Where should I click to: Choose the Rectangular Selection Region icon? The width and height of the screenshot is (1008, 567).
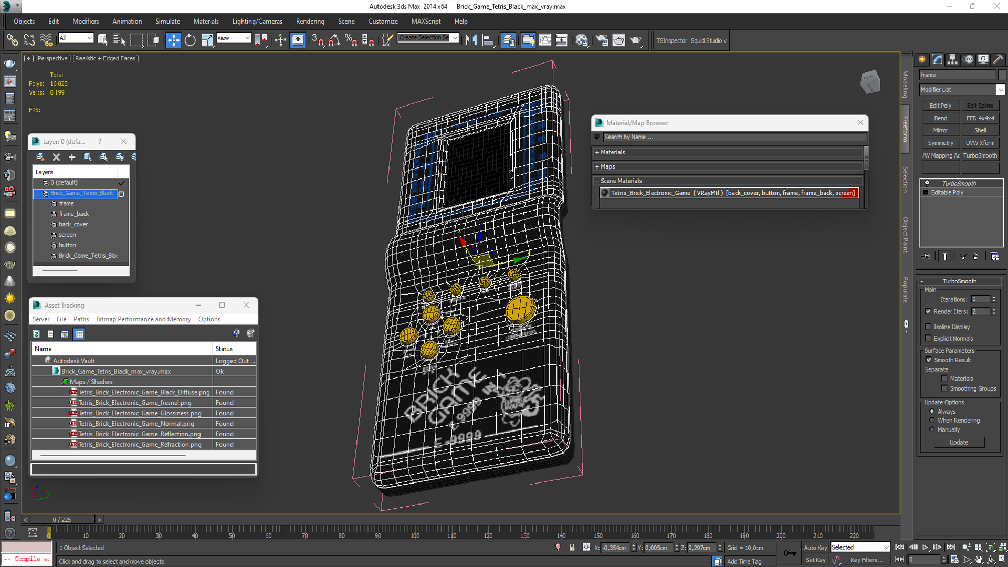pos(136,40)
